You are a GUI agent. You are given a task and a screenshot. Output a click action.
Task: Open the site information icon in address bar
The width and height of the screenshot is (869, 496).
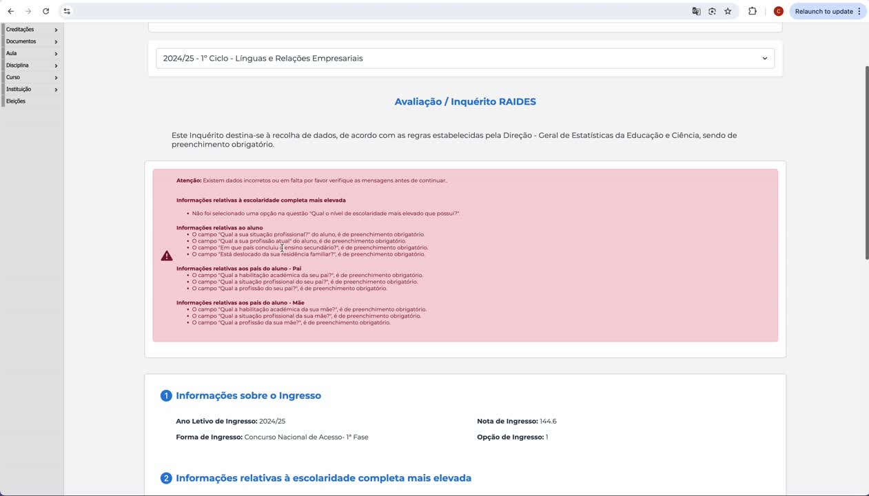66,11
